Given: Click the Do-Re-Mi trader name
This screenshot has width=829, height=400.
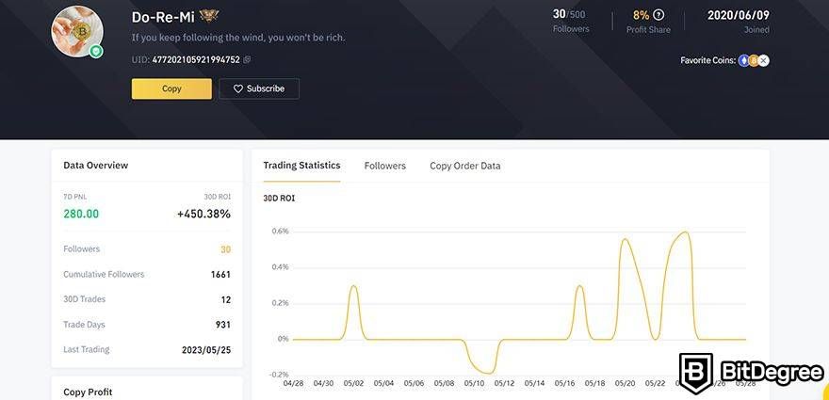Looking at the screenshot, I should point(163,17).
